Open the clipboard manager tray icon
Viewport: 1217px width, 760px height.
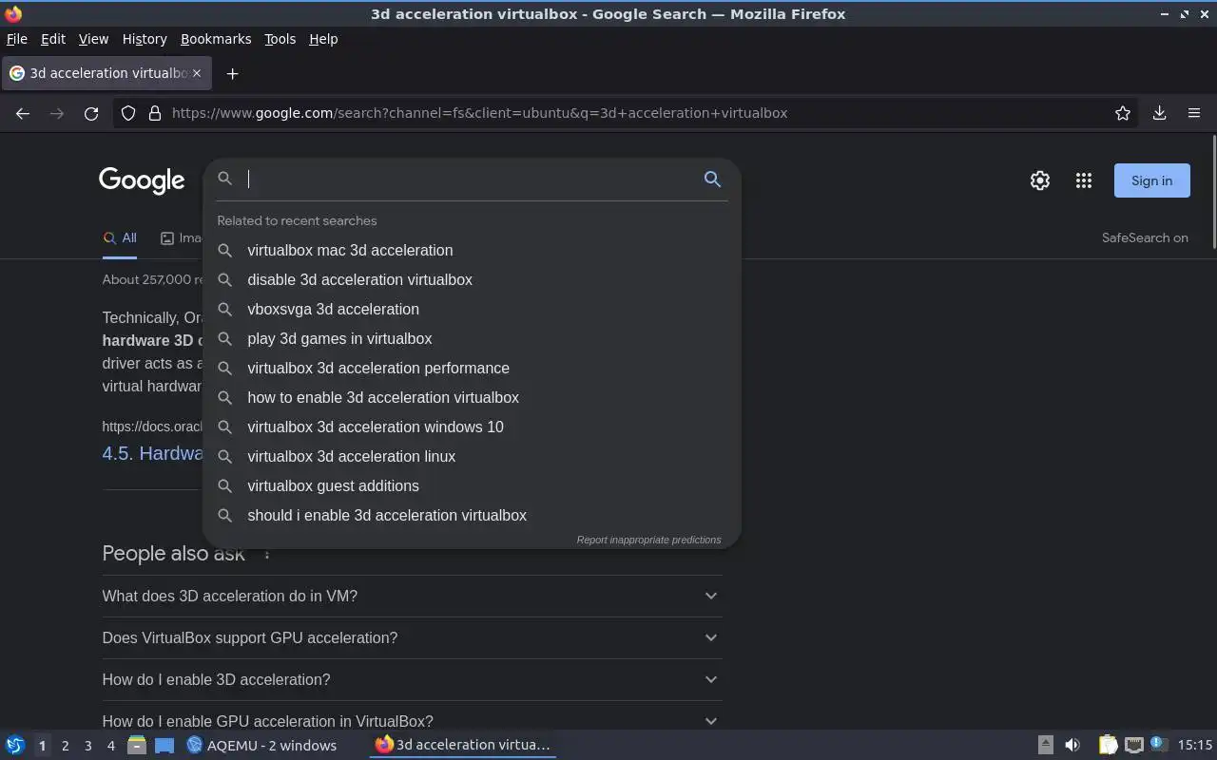tap(1108, 745)
